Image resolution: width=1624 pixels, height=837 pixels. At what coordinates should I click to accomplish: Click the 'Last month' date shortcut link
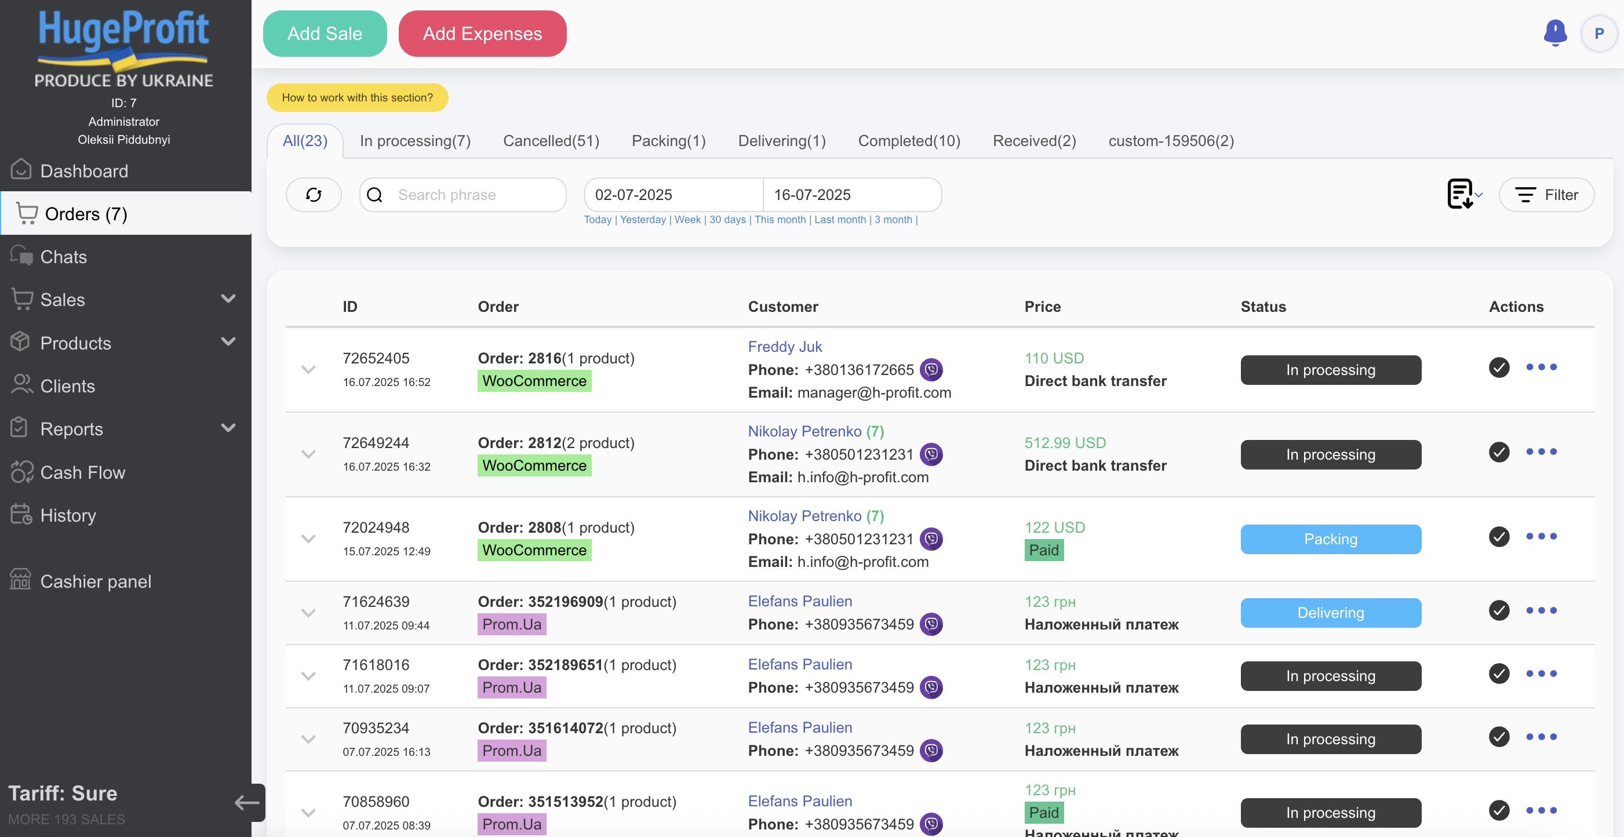coord(840,219)
